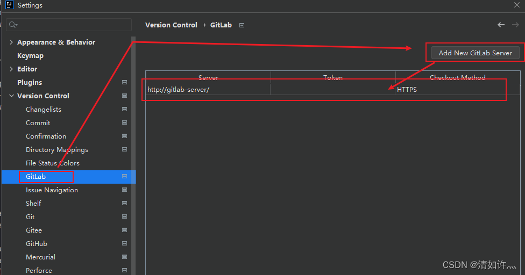Click the Token column header
Screen dimensions: 525x275
(333, 77)
